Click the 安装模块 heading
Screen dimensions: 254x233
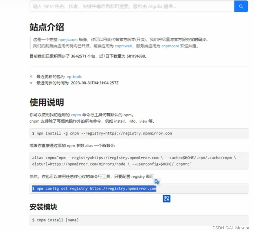pyautogui.click(x=43, y=207)
